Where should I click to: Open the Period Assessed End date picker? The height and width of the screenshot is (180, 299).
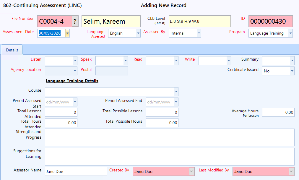pyautogui.click(x=176, y=102)
